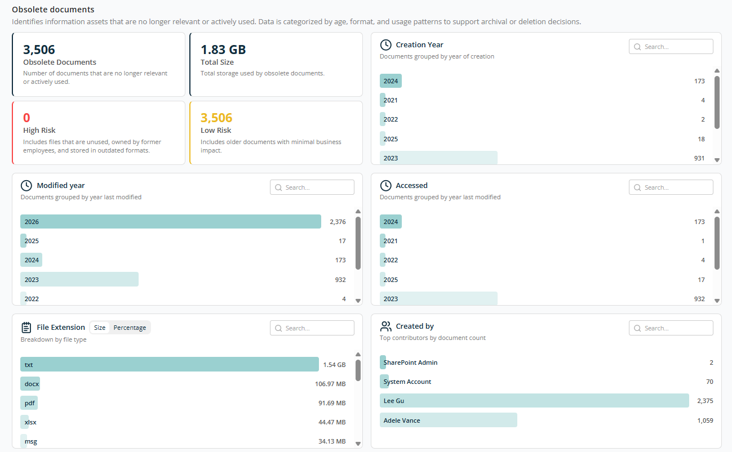Select the 2026 row in Modified year

(183, 222)
